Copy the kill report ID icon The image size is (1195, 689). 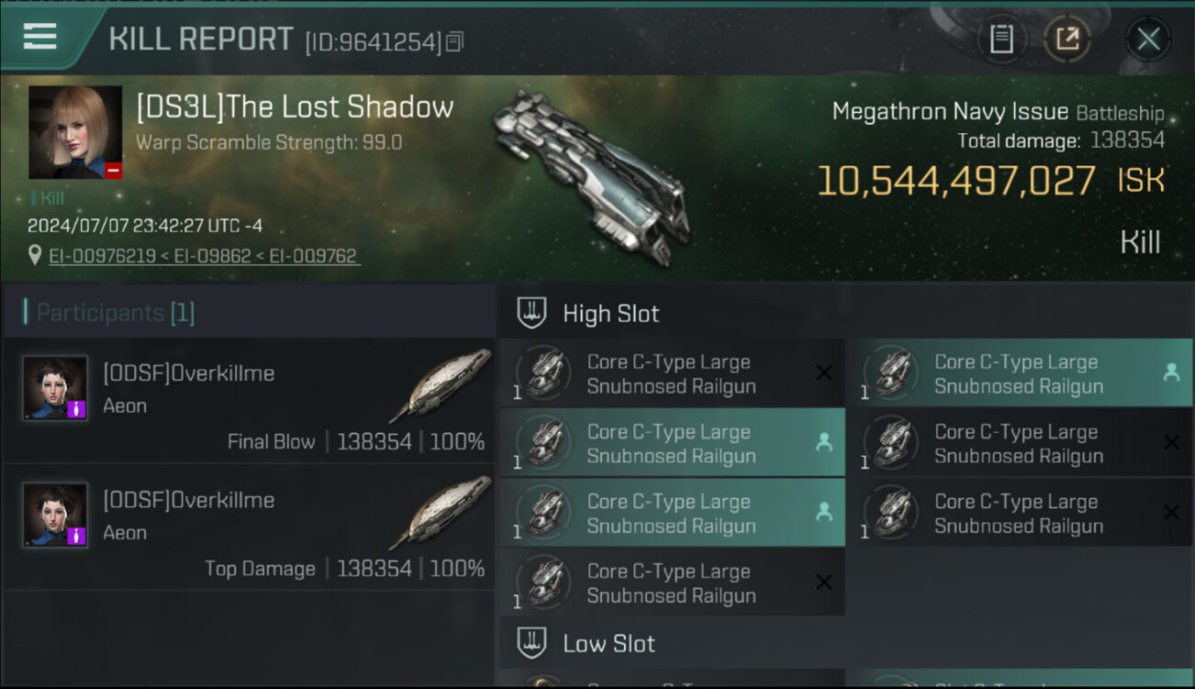[x=455, y=41]
